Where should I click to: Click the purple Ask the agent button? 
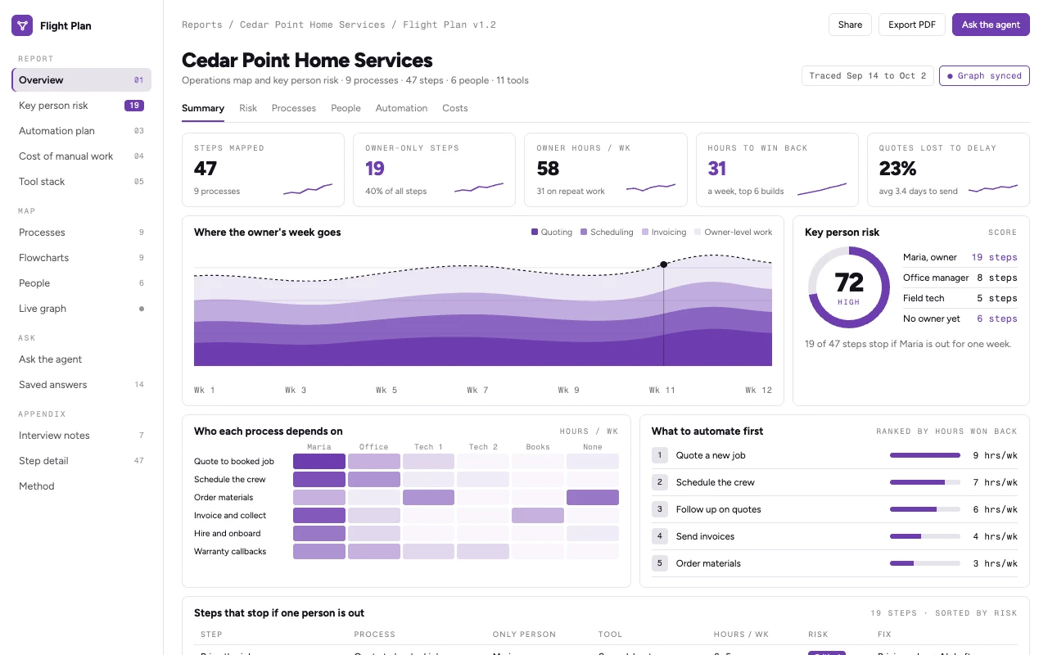991,25
